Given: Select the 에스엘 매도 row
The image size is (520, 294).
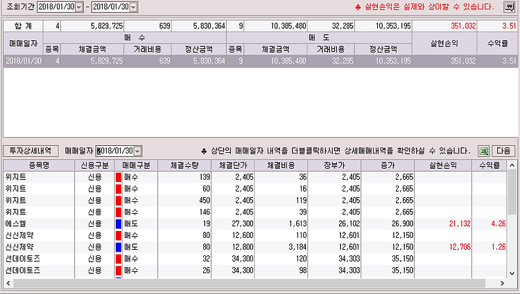Looking at the screenshot, I should click(x=255, y=224).
